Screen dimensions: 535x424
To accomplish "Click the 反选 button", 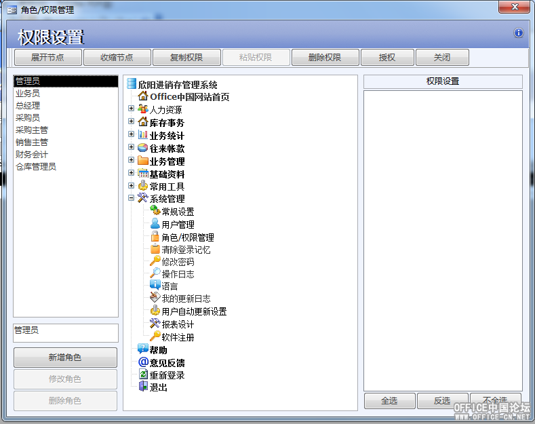I will click(442, 401).
